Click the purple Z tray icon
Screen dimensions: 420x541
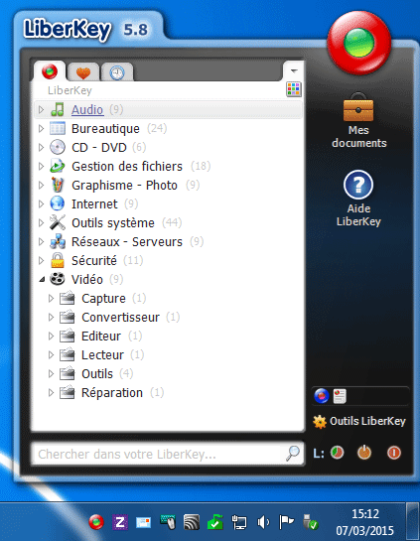coord(120,522)
